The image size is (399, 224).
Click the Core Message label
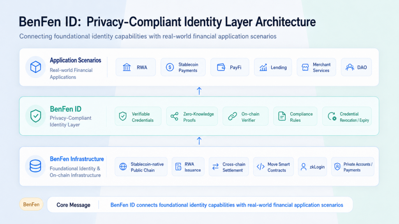[73, 205]
